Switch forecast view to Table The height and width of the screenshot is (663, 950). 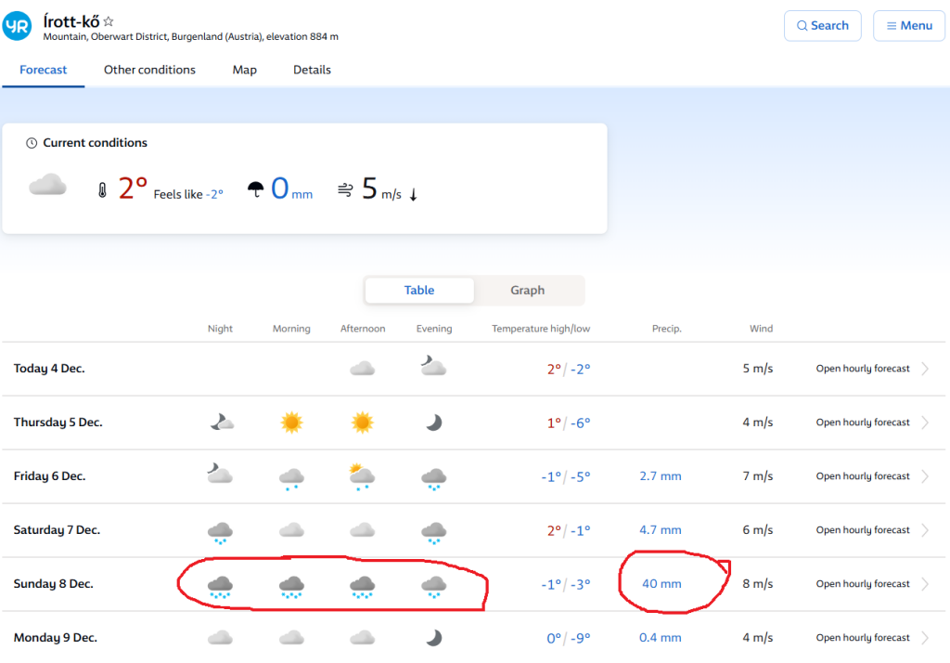[419, 291]
